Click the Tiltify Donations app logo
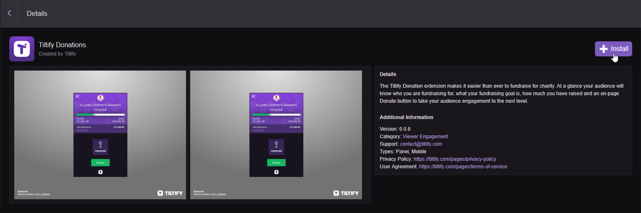Screen dimensions: 641x213 [x=22, y=49]
